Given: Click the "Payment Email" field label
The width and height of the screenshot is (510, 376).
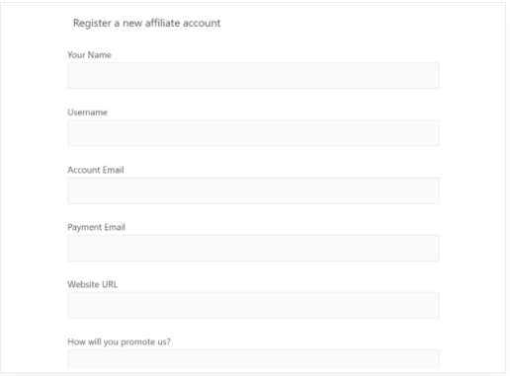Looking at the screenshot, I should pyautogui.click(x=96, y=227).
